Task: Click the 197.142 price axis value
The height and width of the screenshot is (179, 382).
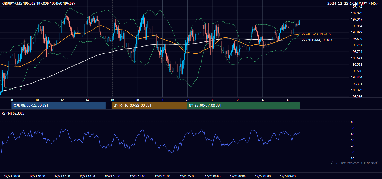Action: pos(357,7)
